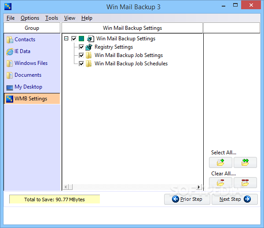This screenshot has height=228, width=264.
Task: Click the WMB Settings app icon
Action: [x=10, y=99]
